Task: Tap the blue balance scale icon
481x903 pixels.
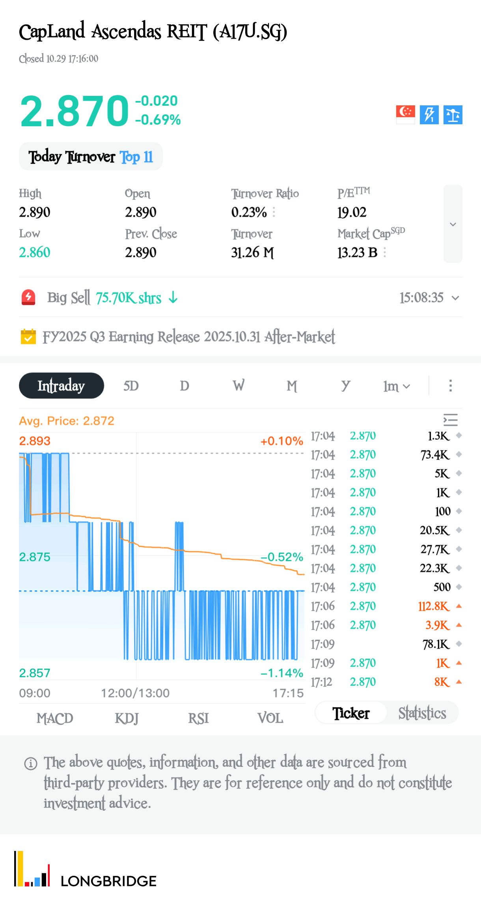Action: pyautogui.click(x=453, y=114)
